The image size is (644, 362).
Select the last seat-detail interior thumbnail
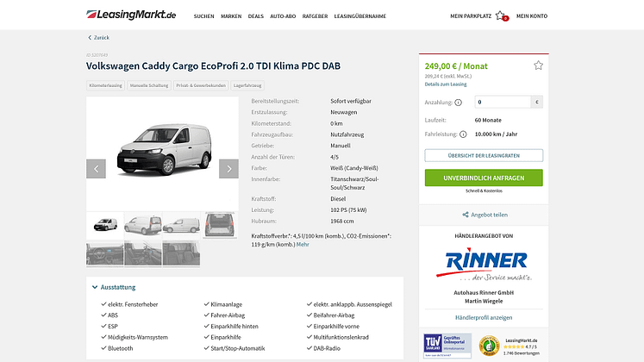click(181, 254)
